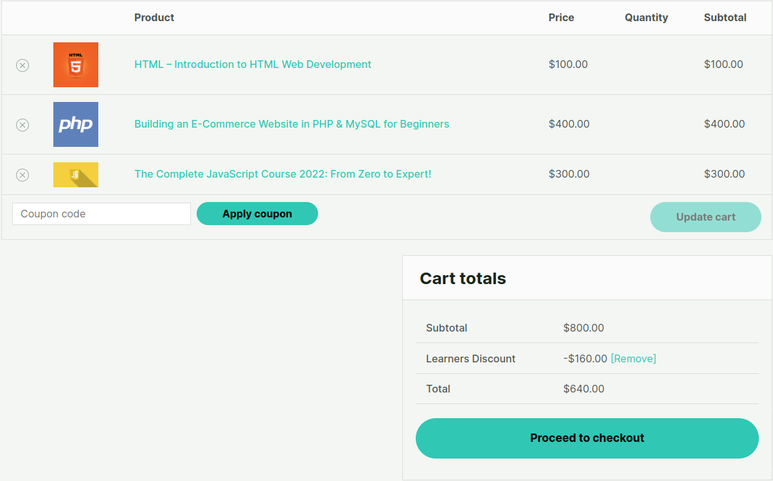
Task: Click the Subtotal column header
Action: click(x=725, y=17)
